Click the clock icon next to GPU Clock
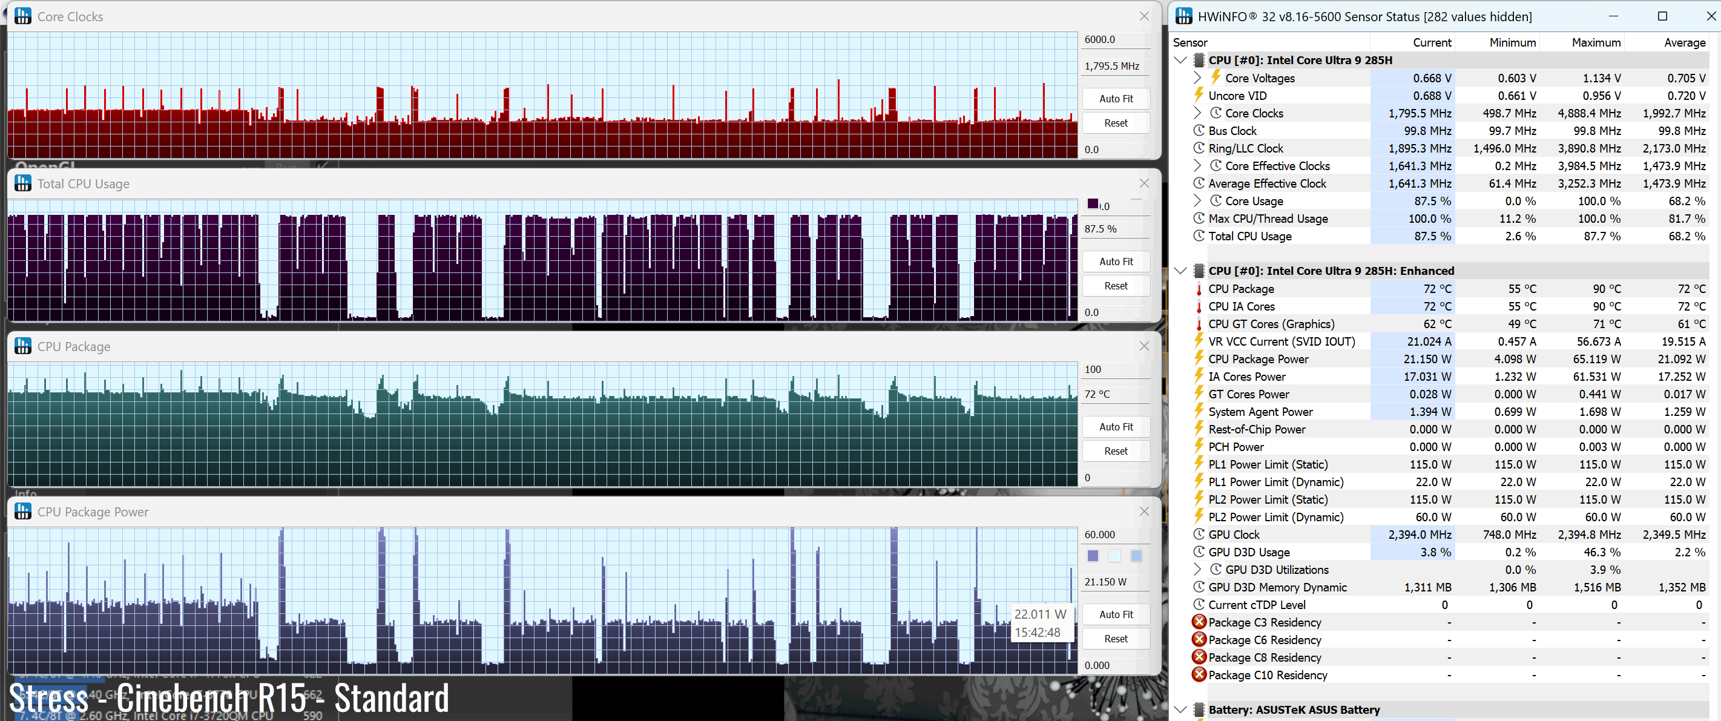 [1199, 534]
